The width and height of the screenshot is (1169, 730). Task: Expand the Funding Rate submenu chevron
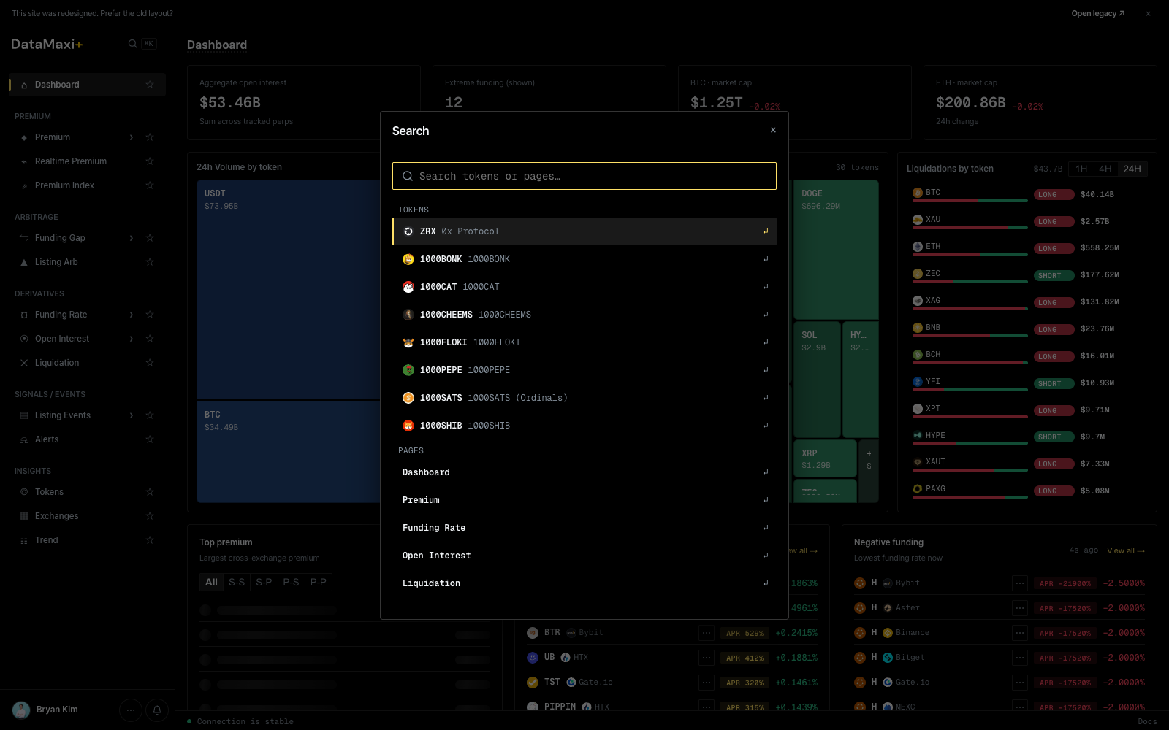(132, 315)
